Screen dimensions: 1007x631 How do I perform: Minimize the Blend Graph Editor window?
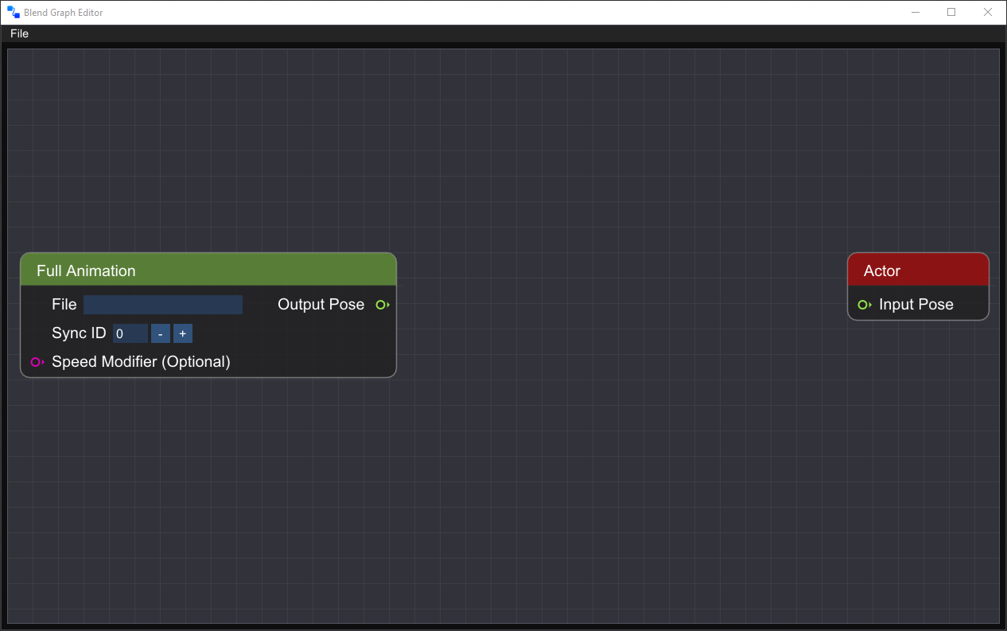pos(916,12)
